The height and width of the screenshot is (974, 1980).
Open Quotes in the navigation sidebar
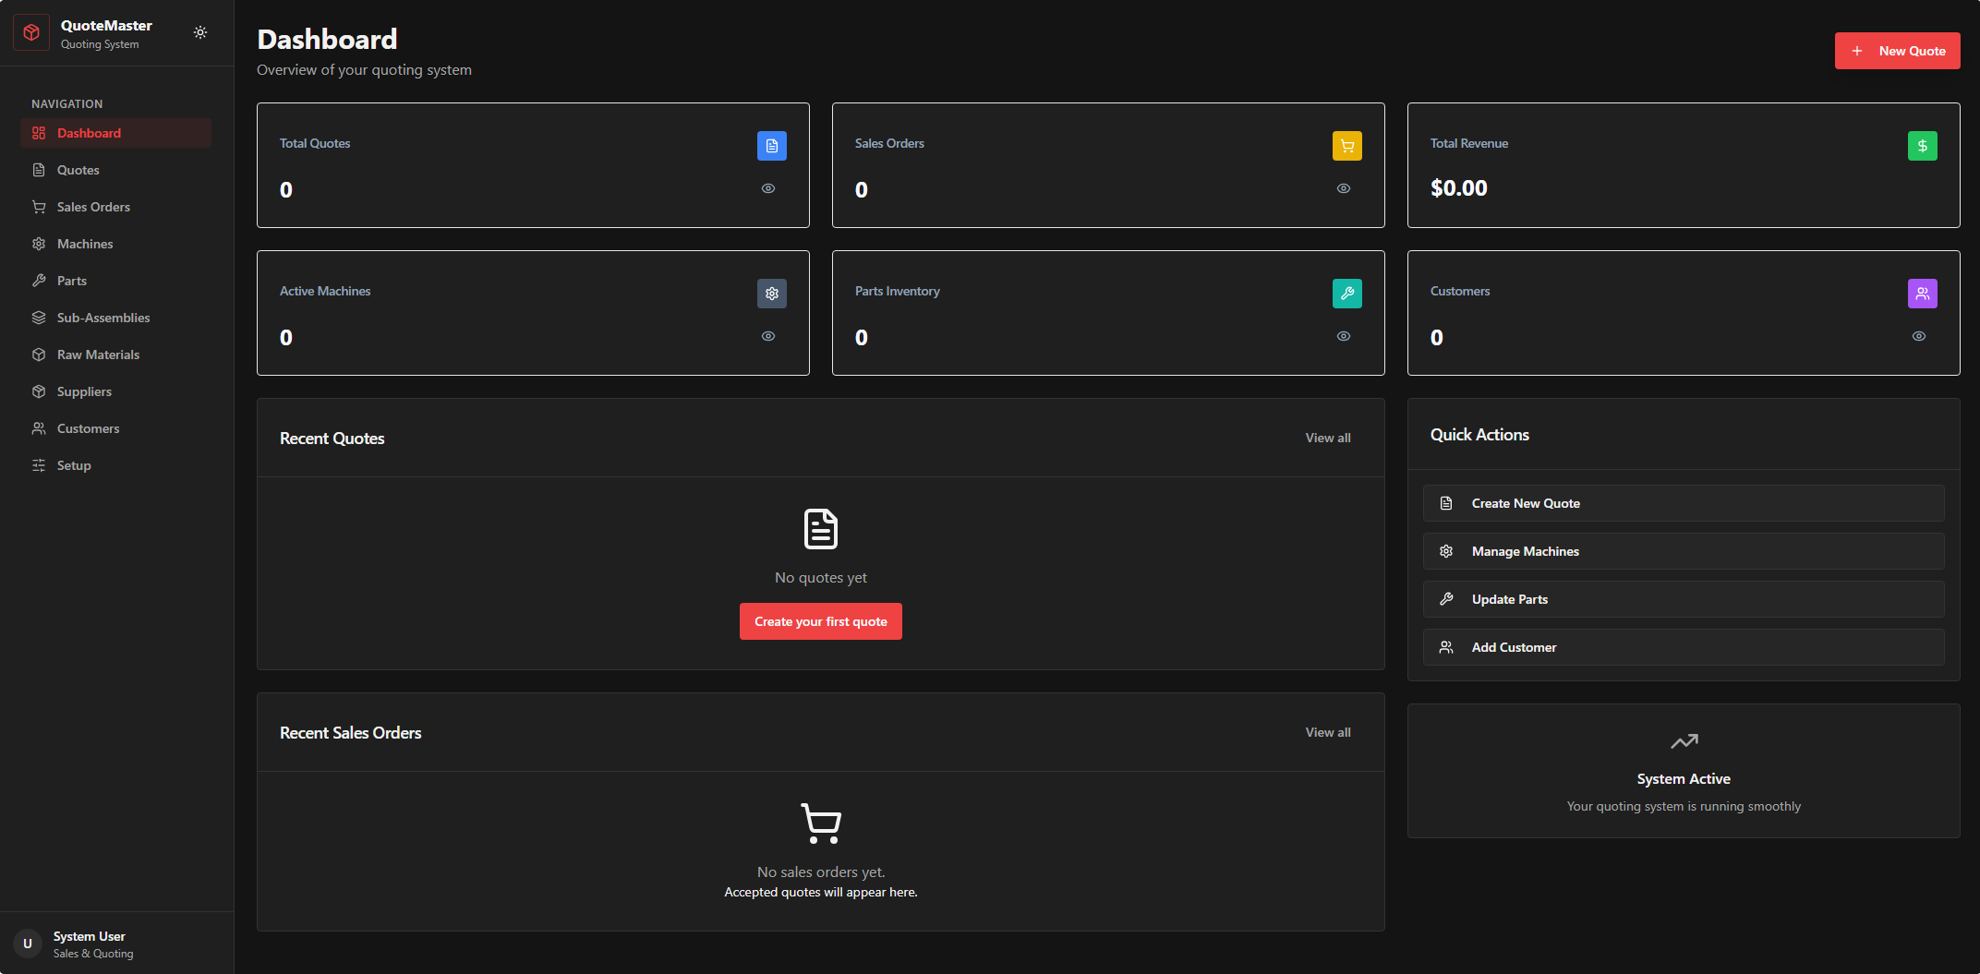[115, 170]
